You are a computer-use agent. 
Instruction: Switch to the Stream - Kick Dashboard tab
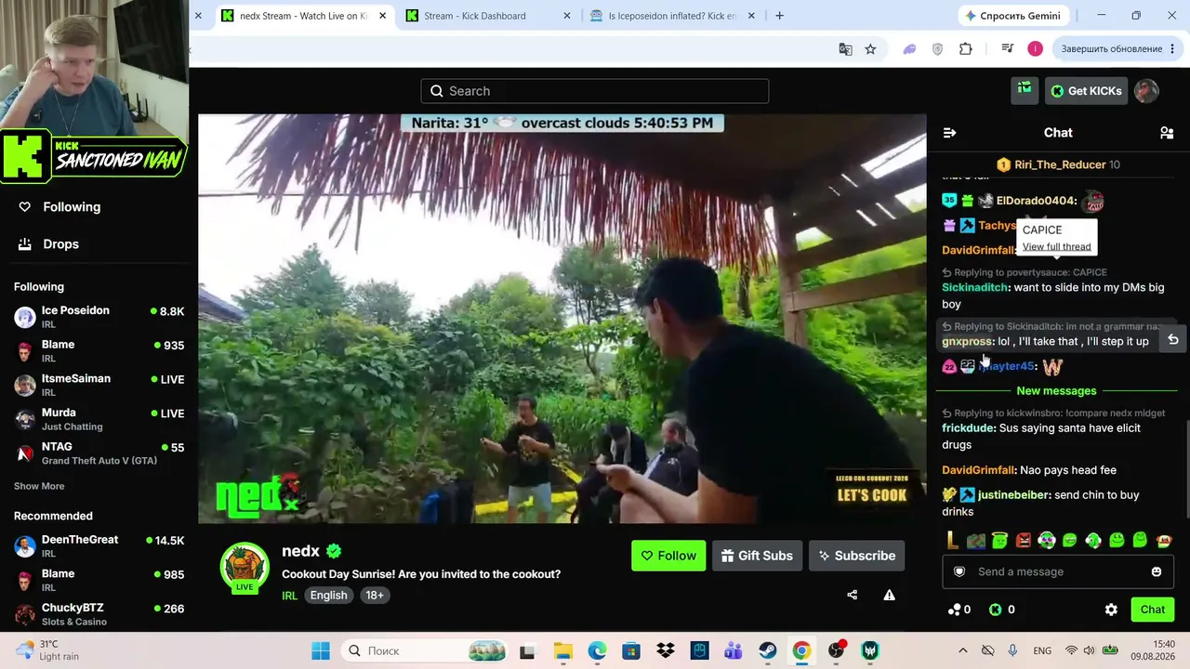489,16
